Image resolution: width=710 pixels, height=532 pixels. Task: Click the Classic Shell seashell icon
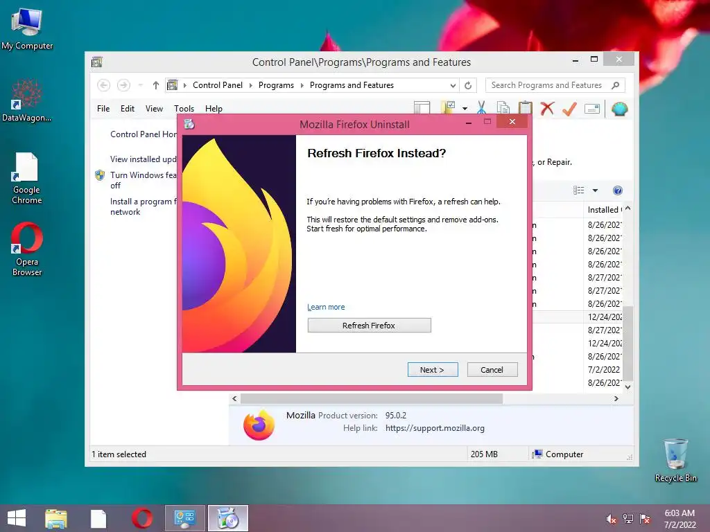click(619, 109)
